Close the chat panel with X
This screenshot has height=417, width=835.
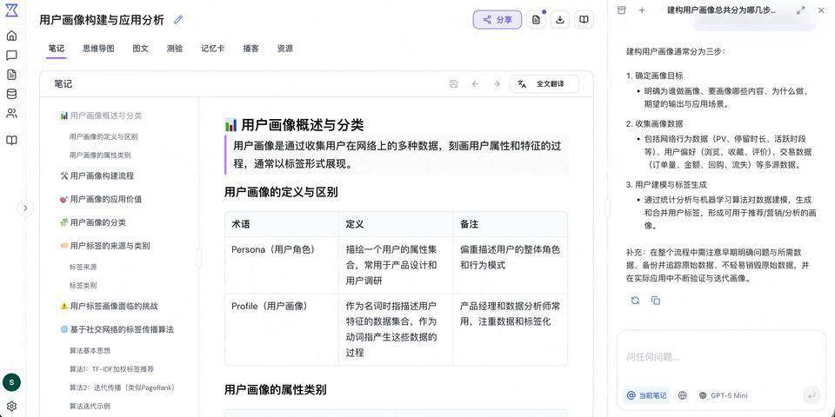[x=820, y=10]
